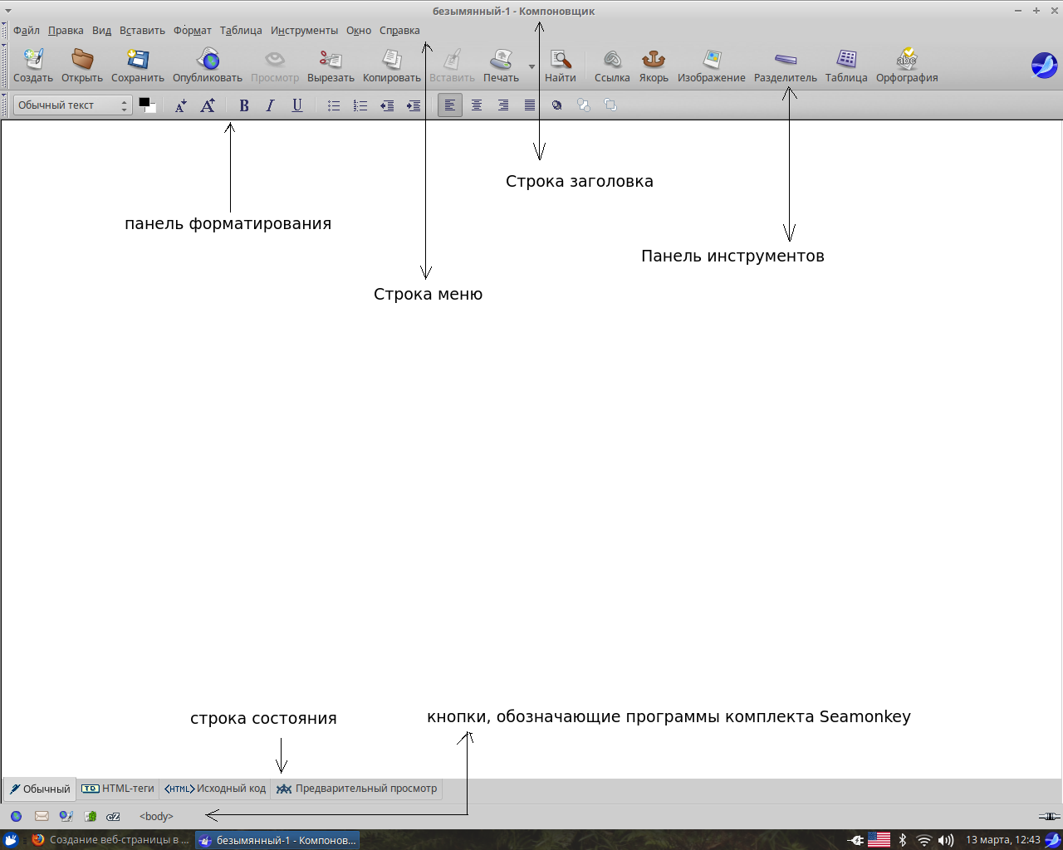Expand the Печать button dropdown arrow
The image size is (1063, 850).
(x=532, y=66)
